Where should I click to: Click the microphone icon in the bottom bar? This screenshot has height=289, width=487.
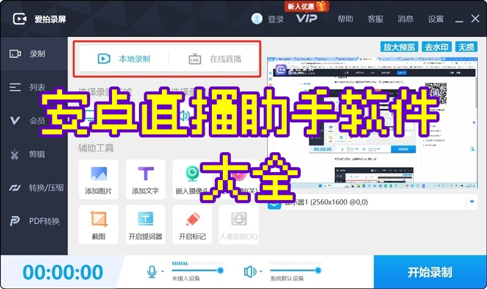[152, 271]
